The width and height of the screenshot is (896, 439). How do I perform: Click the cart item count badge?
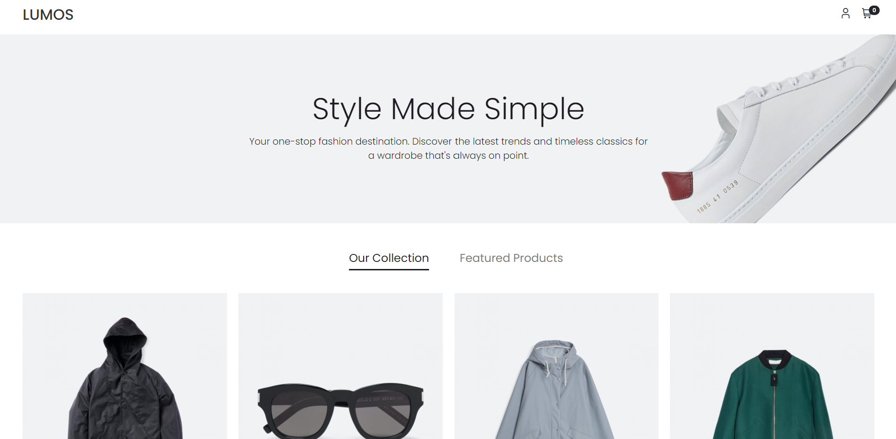[874, 10]
